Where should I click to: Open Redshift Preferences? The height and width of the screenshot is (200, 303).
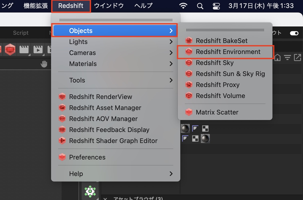(87, 157)
